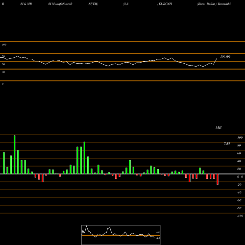Click the 'EURCNH' symbol text
This screenshot has width=245, height=245.
pos(165,4)
